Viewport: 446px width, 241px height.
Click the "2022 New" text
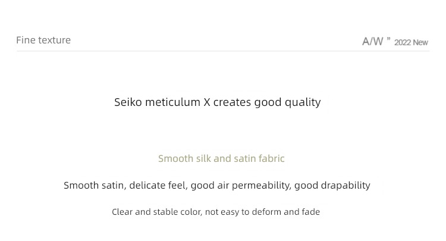point(411,42)
